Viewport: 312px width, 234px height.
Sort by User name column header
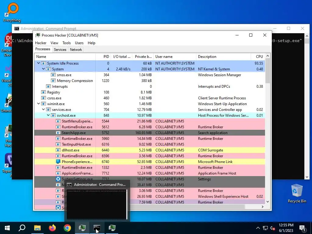click(175, 56)
